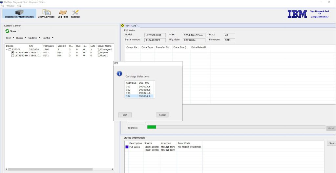Click the NO MEDIA INSERTED error cell
This screenshot has height=173, width=336.
189,147
